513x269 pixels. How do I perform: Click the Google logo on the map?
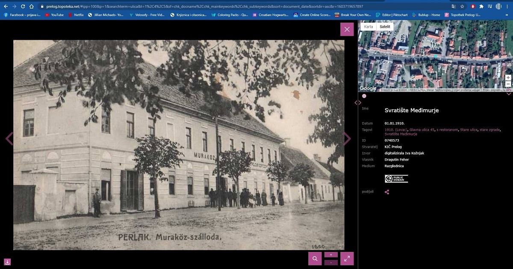368,88
